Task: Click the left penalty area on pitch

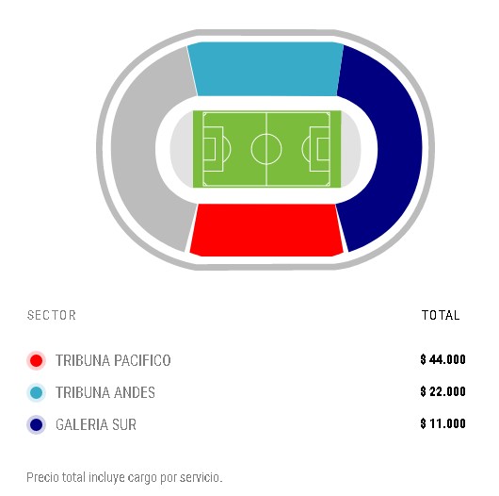Action: click(213, 149)
